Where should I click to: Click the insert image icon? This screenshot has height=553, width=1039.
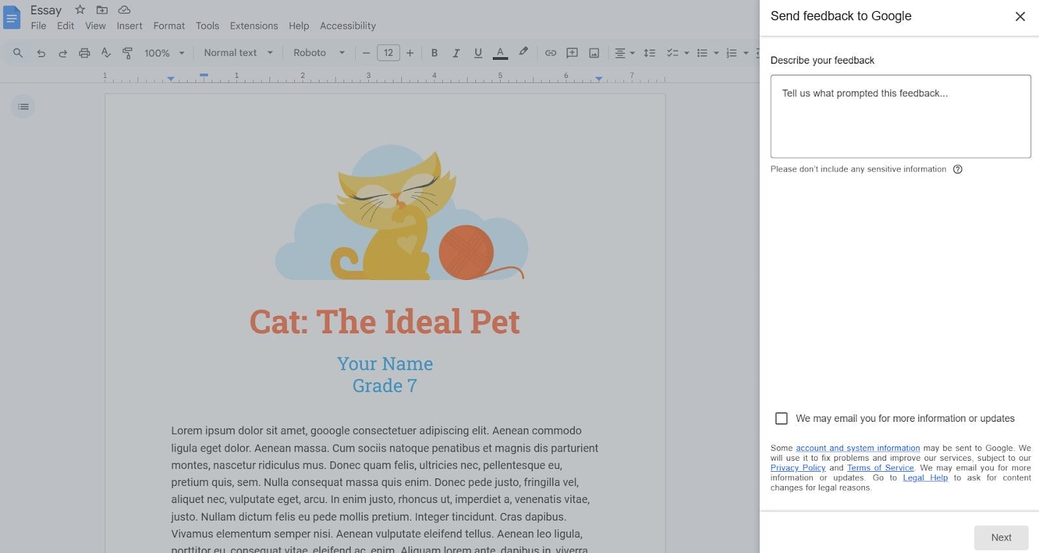[x=594, y=53]
